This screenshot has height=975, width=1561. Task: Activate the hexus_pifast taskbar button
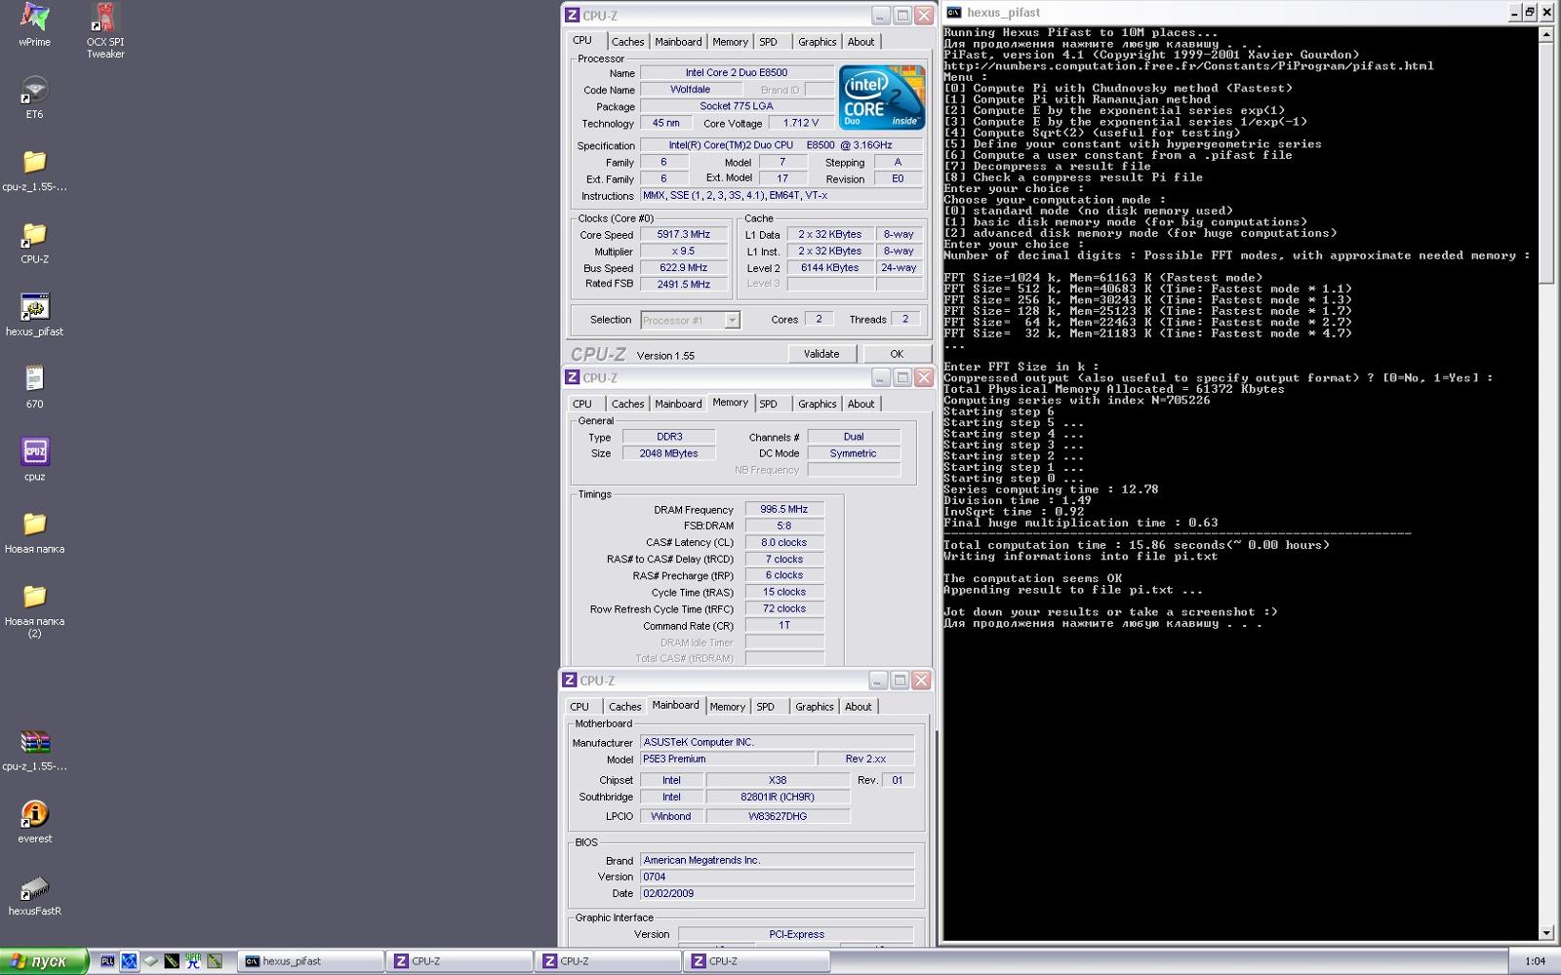pyautogui.click(x=311, y=961)
